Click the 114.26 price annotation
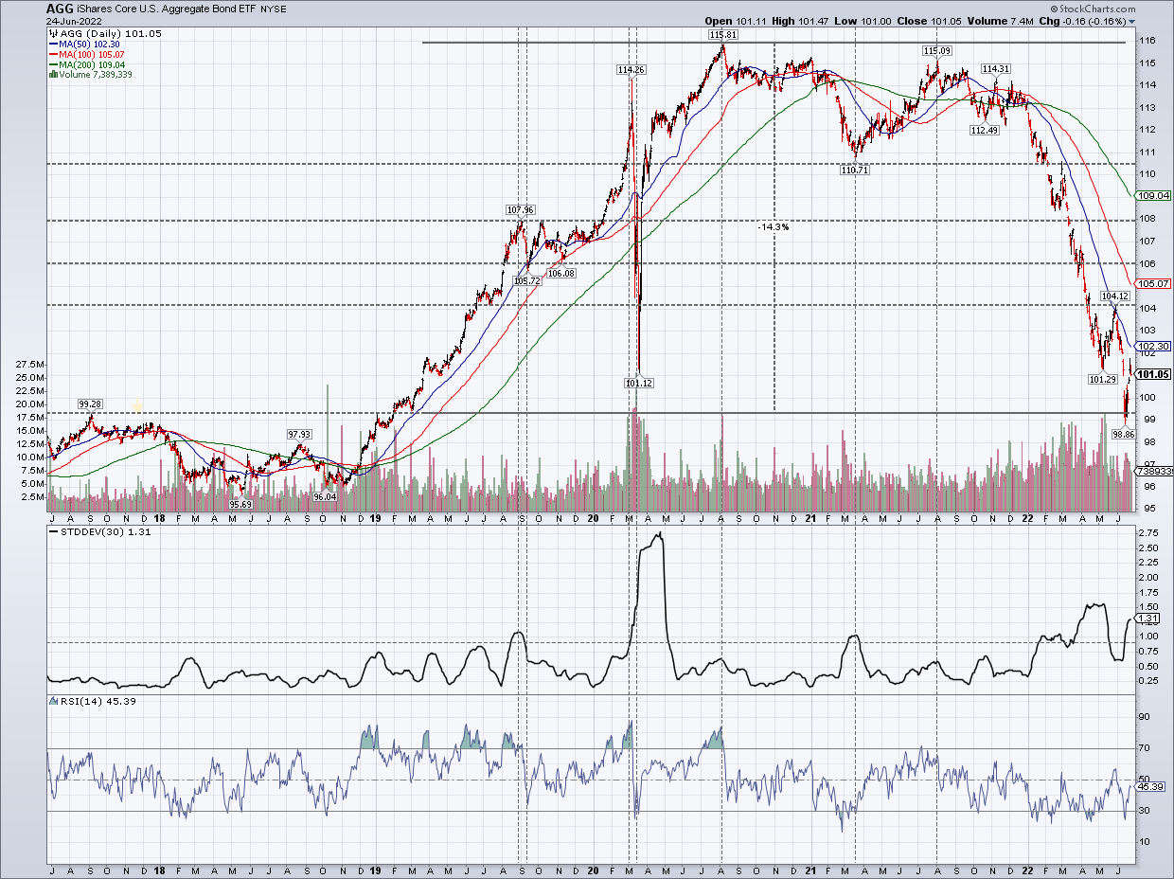This screenshot has height=879, width=1174. (x=631, y=69)
